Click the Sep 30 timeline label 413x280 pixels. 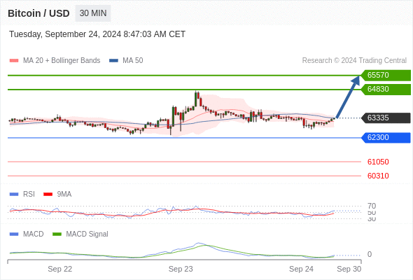[x=349, y=269]
